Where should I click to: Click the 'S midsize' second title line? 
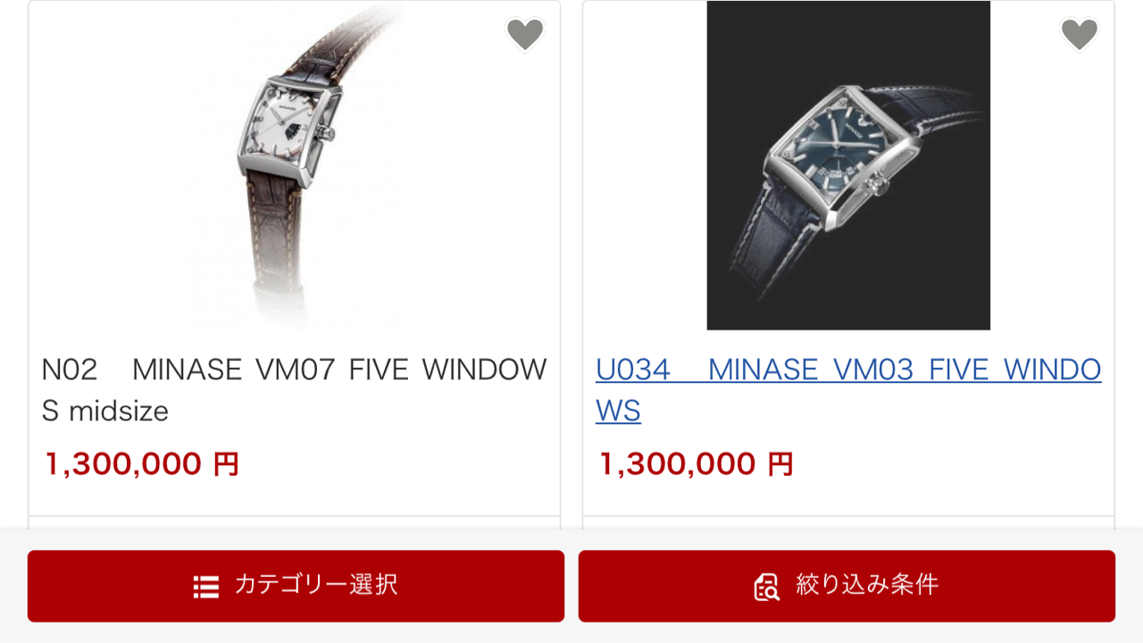pyautogui.click(x=105, y=411)
